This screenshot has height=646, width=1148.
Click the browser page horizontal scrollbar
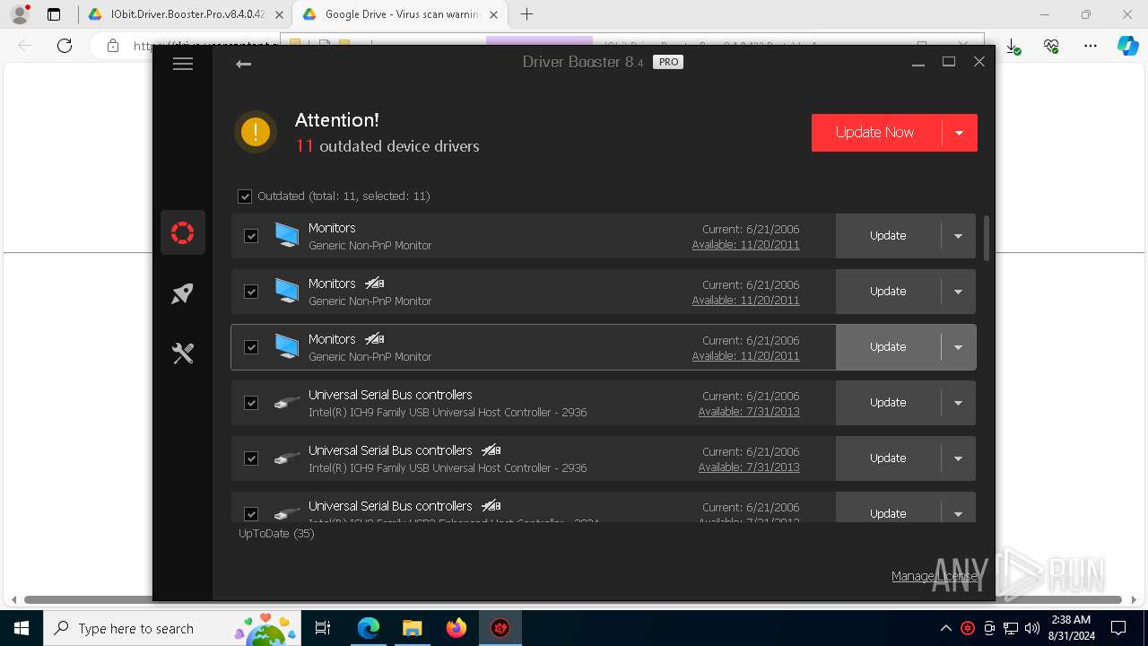[574, 599]
